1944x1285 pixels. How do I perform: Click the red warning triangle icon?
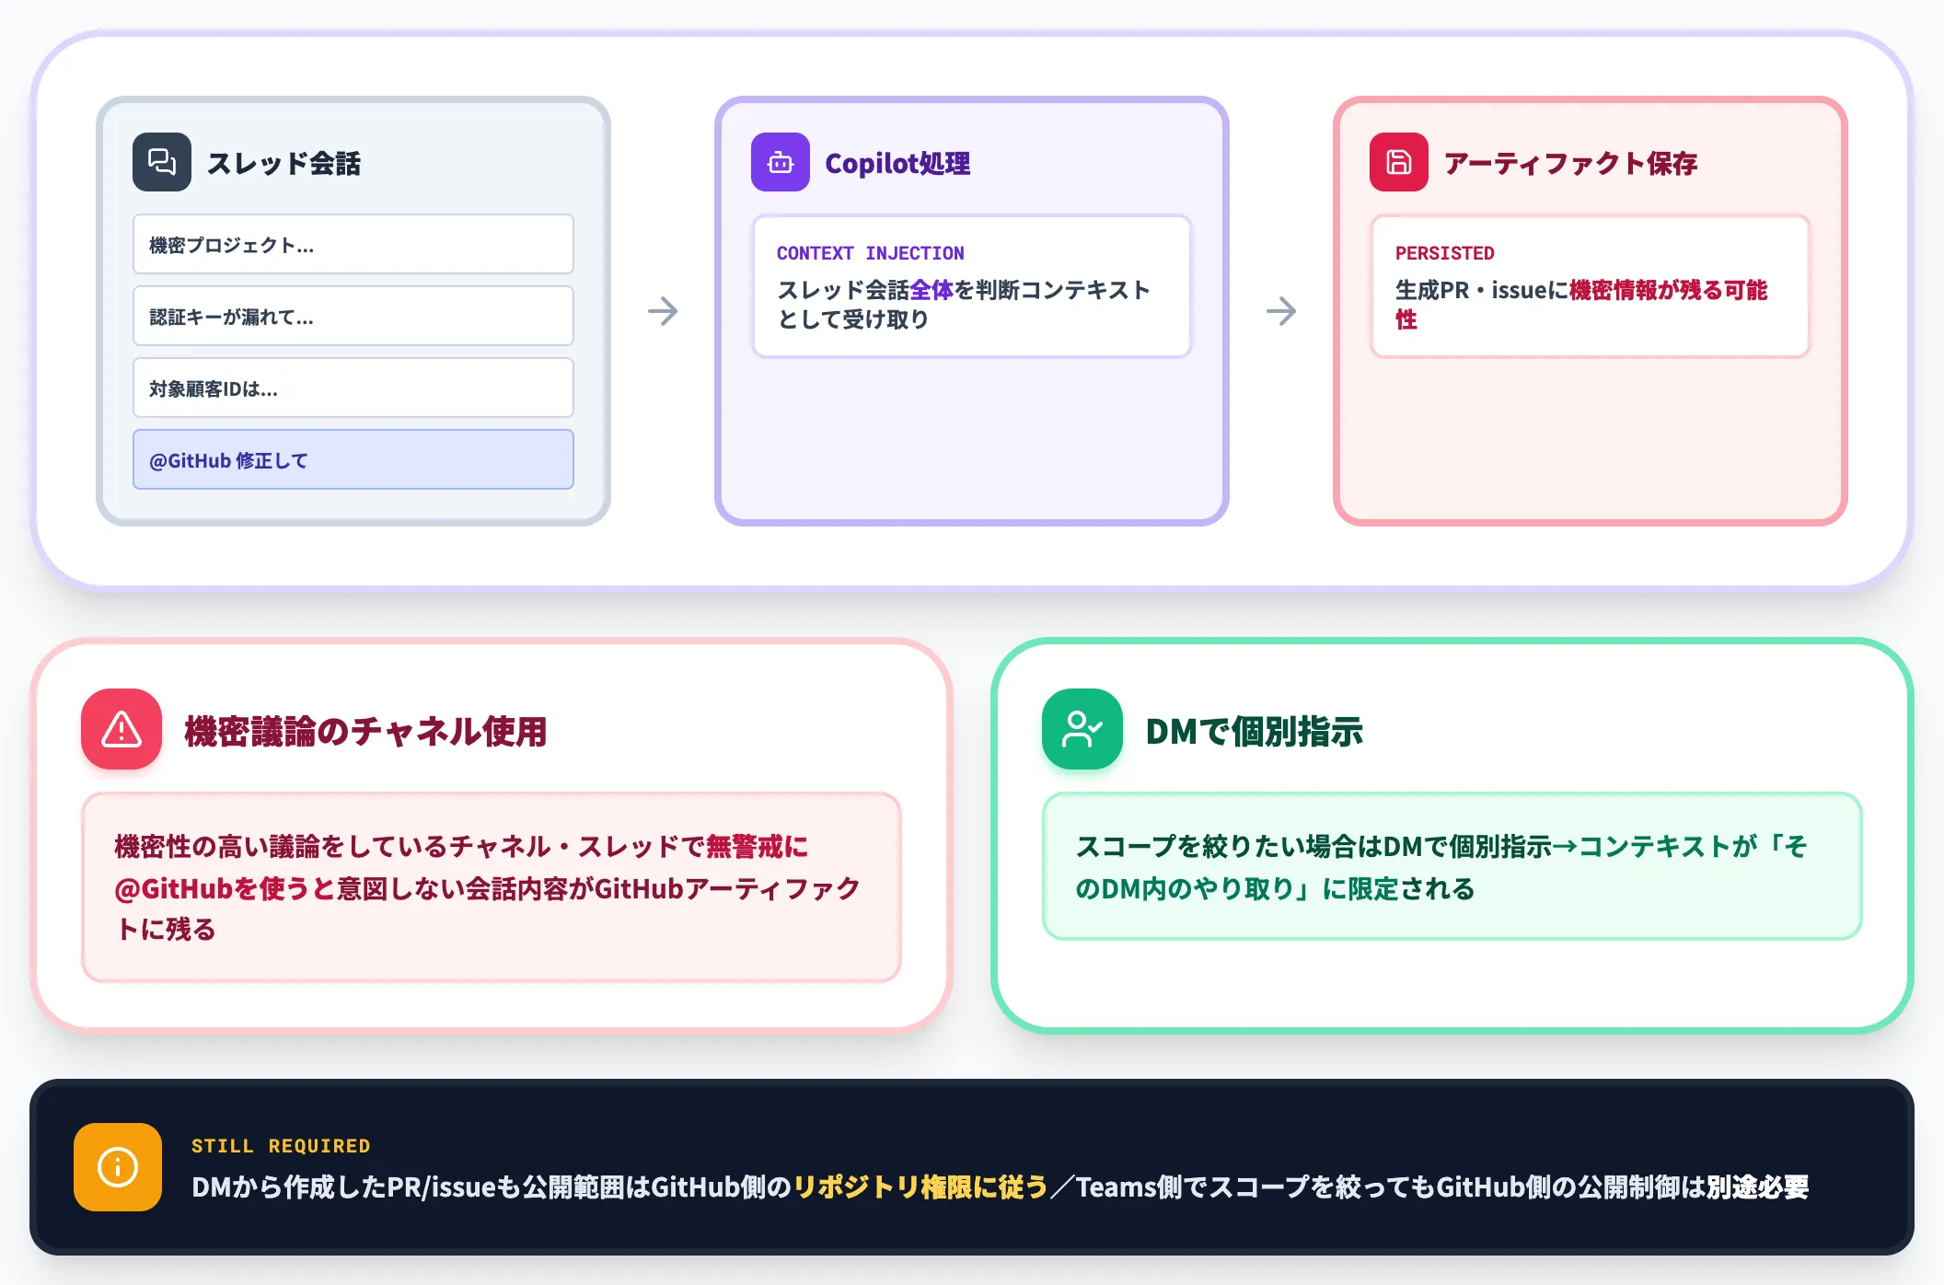pyautogui.click(x=121, y=729)
